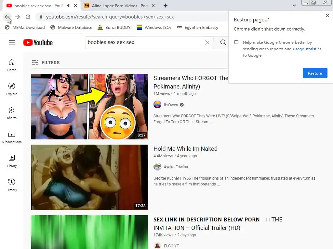Open the Egyptian Embassy bookmark

197,28
